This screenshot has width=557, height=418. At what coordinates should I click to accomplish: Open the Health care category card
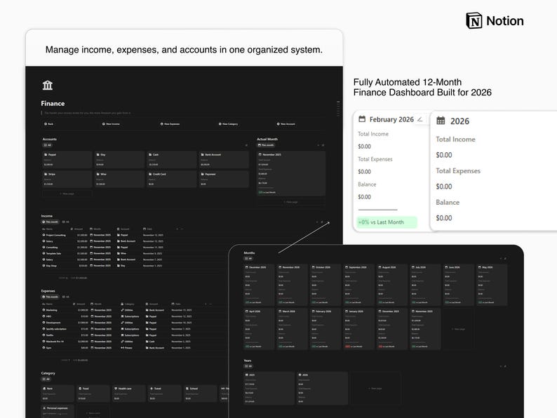129,393
